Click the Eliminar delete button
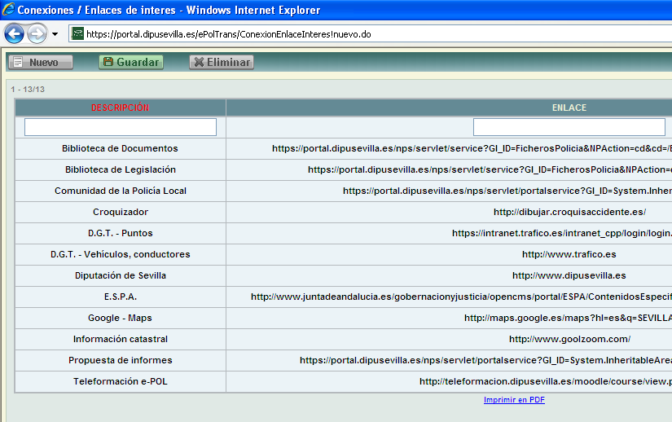Viewport: 672px width, 422px height. [221, 63]
